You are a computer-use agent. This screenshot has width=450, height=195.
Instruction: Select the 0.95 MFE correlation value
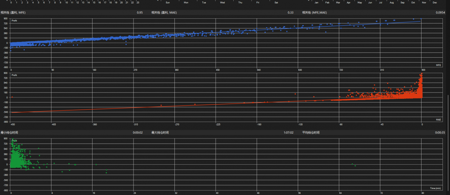140,13
